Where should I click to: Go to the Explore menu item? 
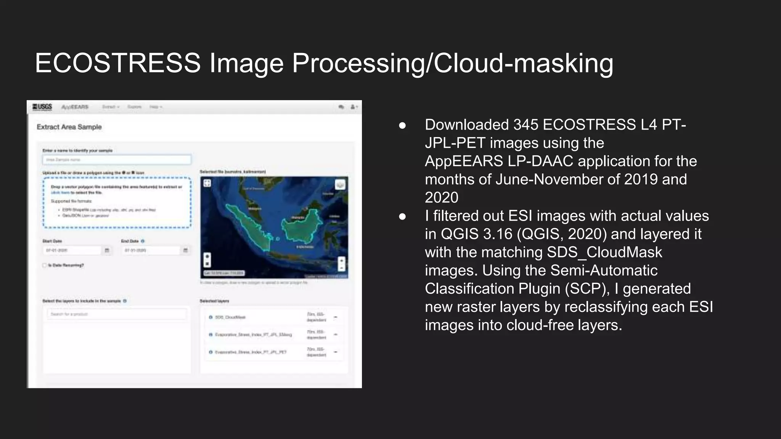(134, 107)
